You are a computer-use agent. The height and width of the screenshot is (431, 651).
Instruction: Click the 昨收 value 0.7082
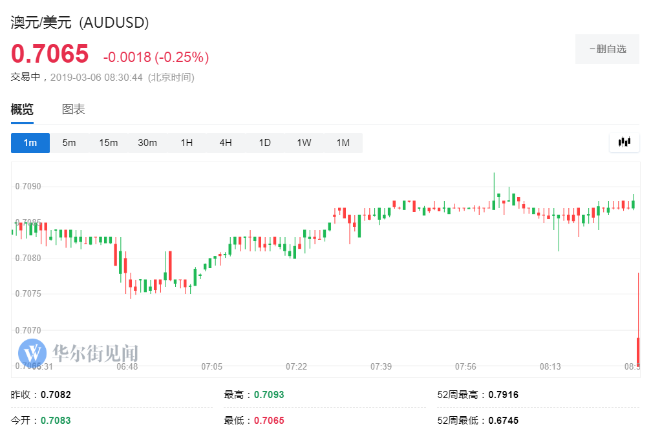tap(55, 394)
